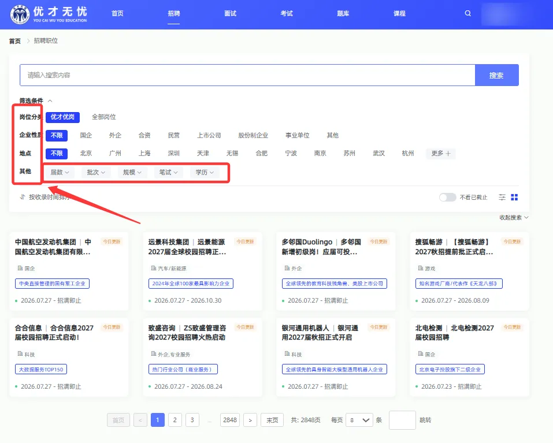Image resolution: width=553 pixels, height=443 pixels.
Task: Click the sort-by-收录时间 arrows icon
Action: [23, 197]
